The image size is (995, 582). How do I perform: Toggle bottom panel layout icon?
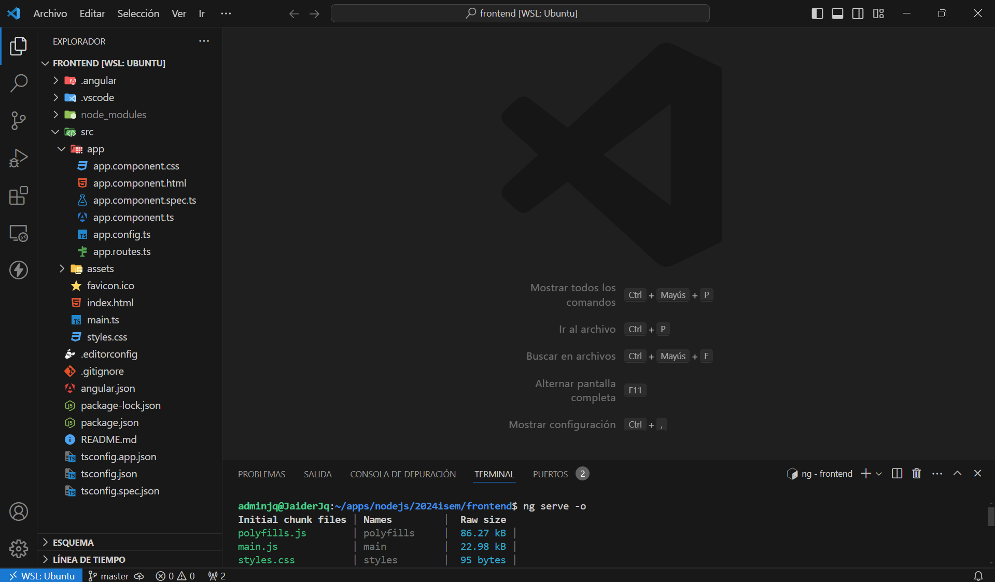pos(837,13)
